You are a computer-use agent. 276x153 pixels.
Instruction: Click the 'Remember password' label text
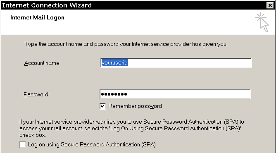pyautogui.click(x=135, y=106)
